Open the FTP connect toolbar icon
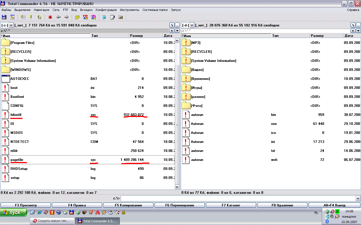Screen dimensions: 361x225 tap(85, 17)
